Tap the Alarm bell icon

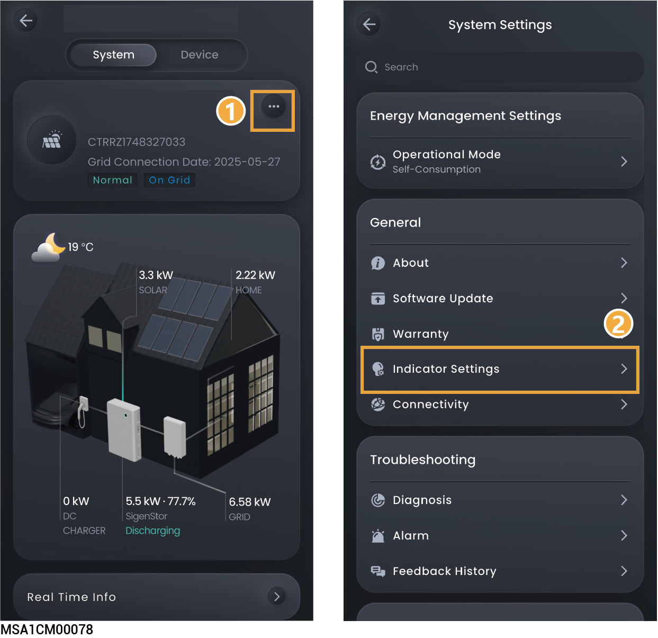[378, 536]
